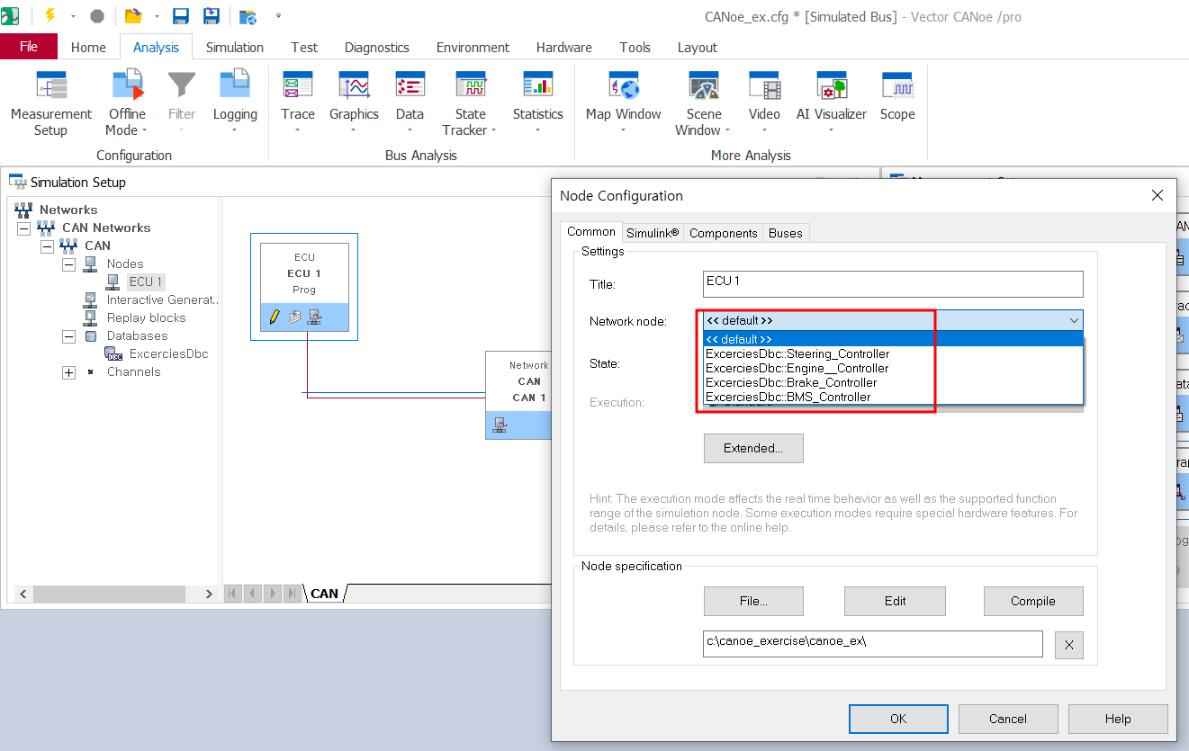Click the documents icon on ECU 1 block

(x=294, y=317)
